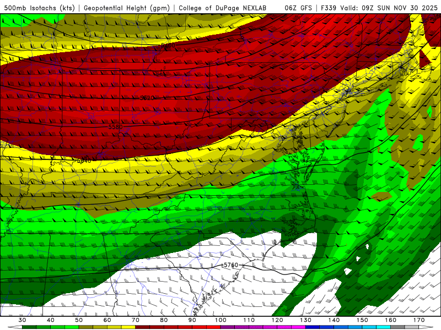Image resolution: width=441 pixels, height=330 pixels.
Task: Click the 150 value on the color scale
Action: click(x=362, y=320)
